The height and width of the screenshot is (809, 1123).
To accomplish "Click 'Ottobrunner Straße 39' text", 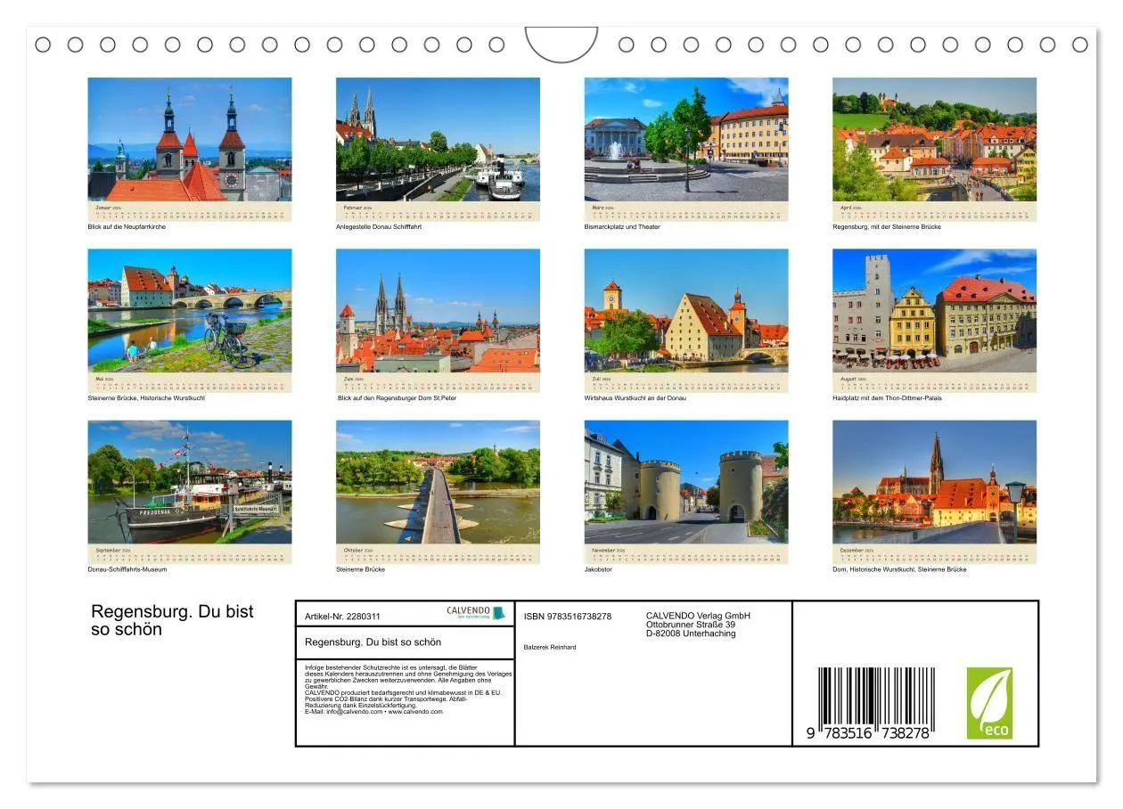I will tap(691, 625).
